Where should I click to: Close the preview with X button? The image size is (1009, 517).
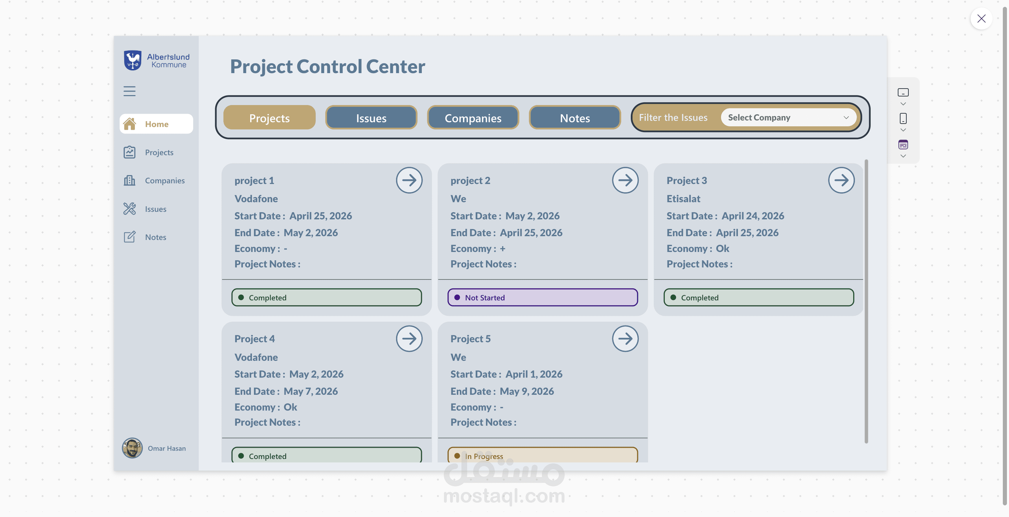tap(981, 19)
